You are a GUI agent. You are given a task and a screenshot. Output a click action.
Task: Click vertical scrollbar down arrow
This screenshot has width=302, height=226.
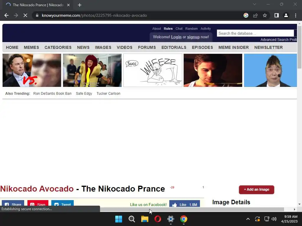click(x=299, y=204)
